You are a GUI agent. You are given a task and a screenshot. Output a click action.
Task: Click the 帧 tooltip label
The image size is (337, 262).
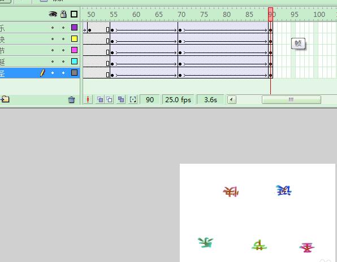tap(298, 43)
